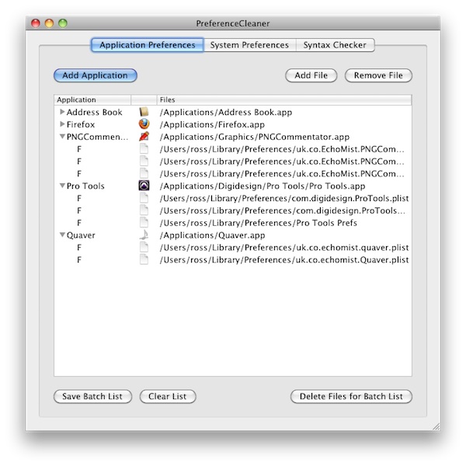The height and width of the screenshot is (466, 466).
Task: Collapse the Quaver entry
Action: [x=62, y=235]
